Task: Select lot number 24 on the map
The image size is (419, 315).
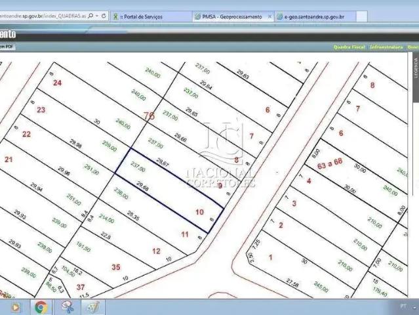Action: point(57,83)
